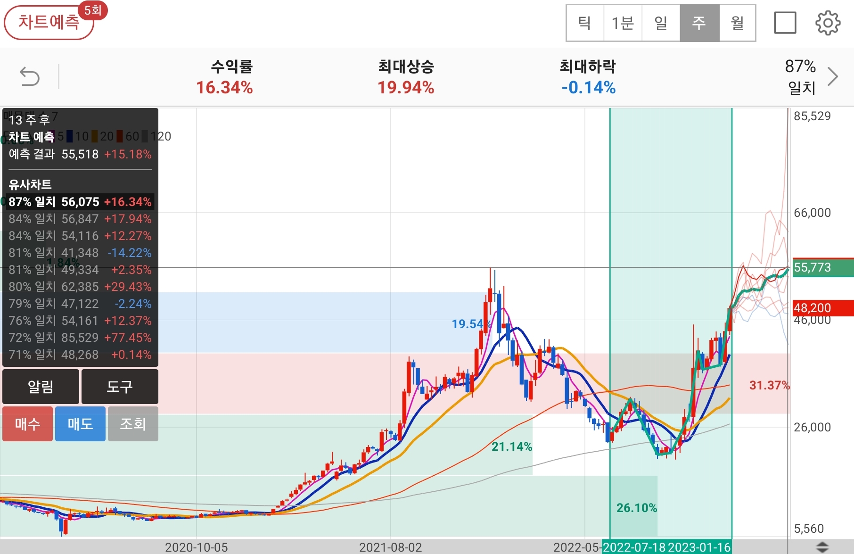Tap the 13 주 후 heading
This screenshot has width=854, height=554.
pos(29,120)
